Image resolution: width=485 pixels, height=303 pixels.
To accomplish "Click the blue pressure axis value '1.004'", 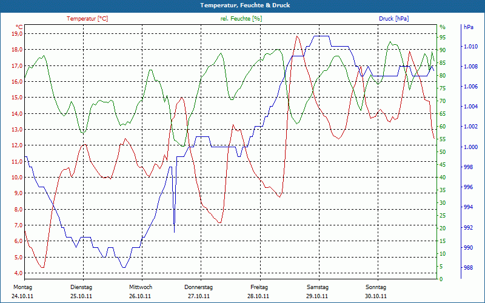I will coord(471,107).
